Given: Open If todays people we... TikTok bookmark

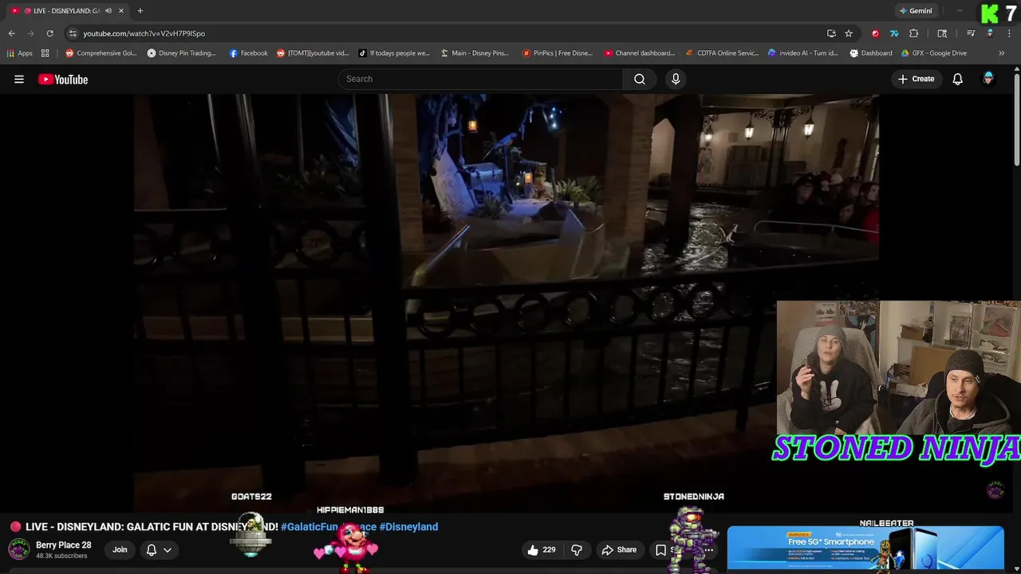Looking at the screenshot, I should tap(394, 53).
